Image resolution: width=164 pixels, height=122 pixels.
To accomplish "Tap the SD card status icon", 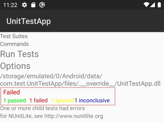I will coord(33,5).
